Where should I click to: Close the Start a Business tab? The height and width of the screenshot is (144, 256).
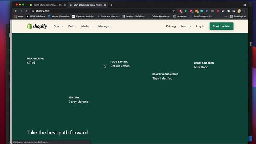click(105, 5)
